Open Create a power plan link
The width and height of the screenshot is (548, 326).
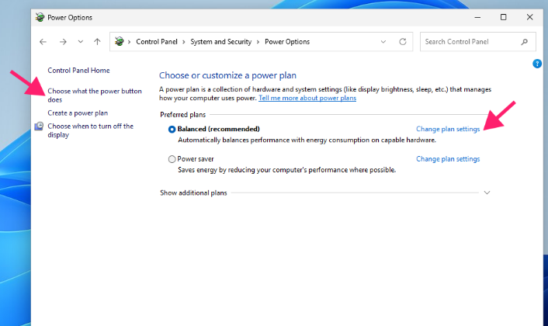[x=78, y=113]
